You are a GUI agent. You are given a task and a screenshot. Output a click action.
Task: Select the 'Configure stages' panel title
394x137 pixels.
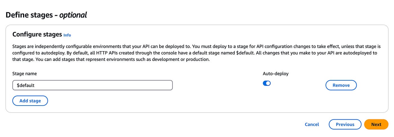37,35
